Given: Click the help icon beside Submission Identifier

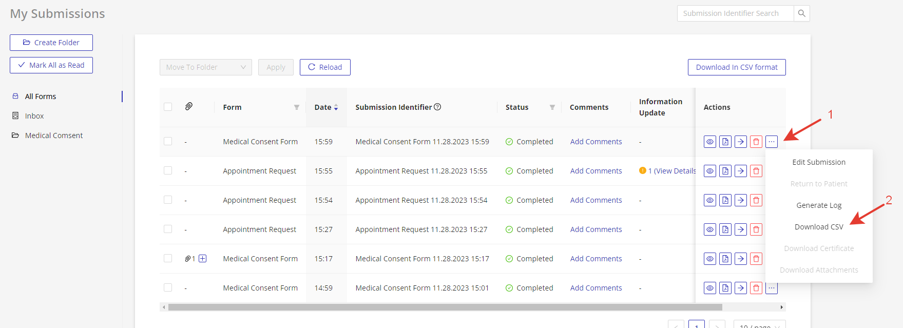Looking at the screenshot, I should [437, 107].
